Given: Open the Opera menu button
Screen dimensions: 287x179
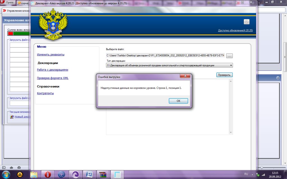Looking at the screenshot, I should 8,3.
